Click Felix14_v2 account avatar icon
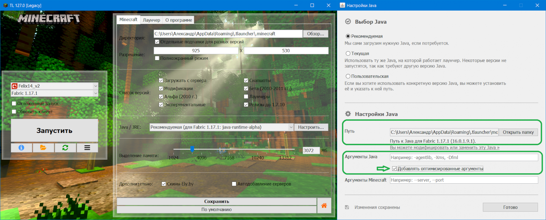Screen dimensions: 546x220 pos(15,86)
